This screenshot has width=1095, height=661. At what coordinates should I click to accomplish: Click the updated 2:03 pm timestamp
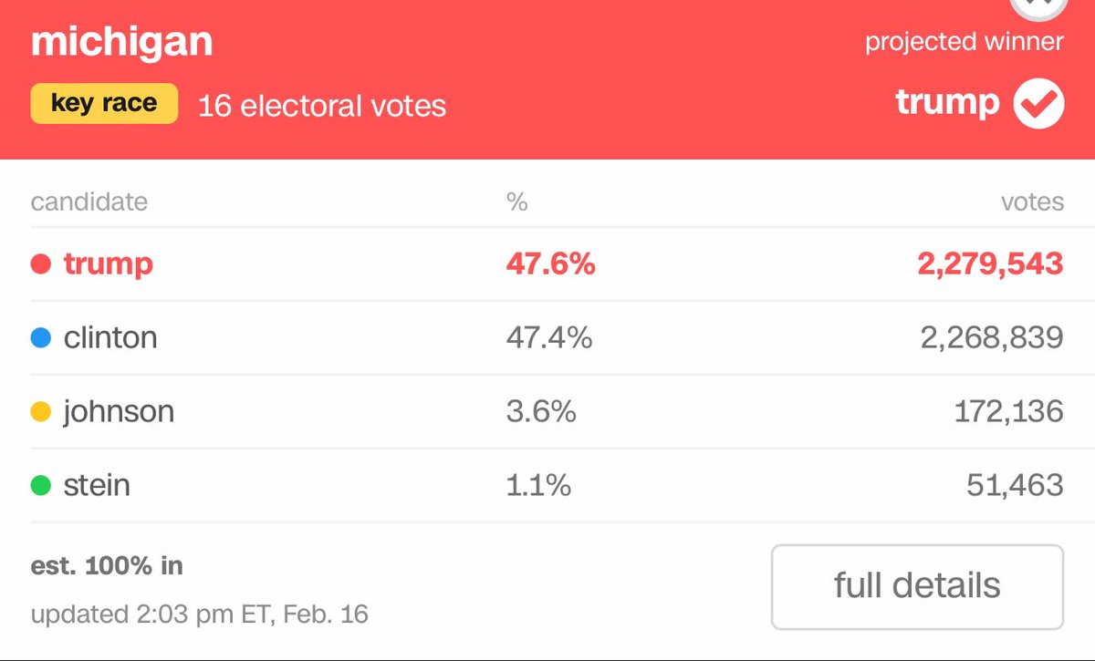200,615
